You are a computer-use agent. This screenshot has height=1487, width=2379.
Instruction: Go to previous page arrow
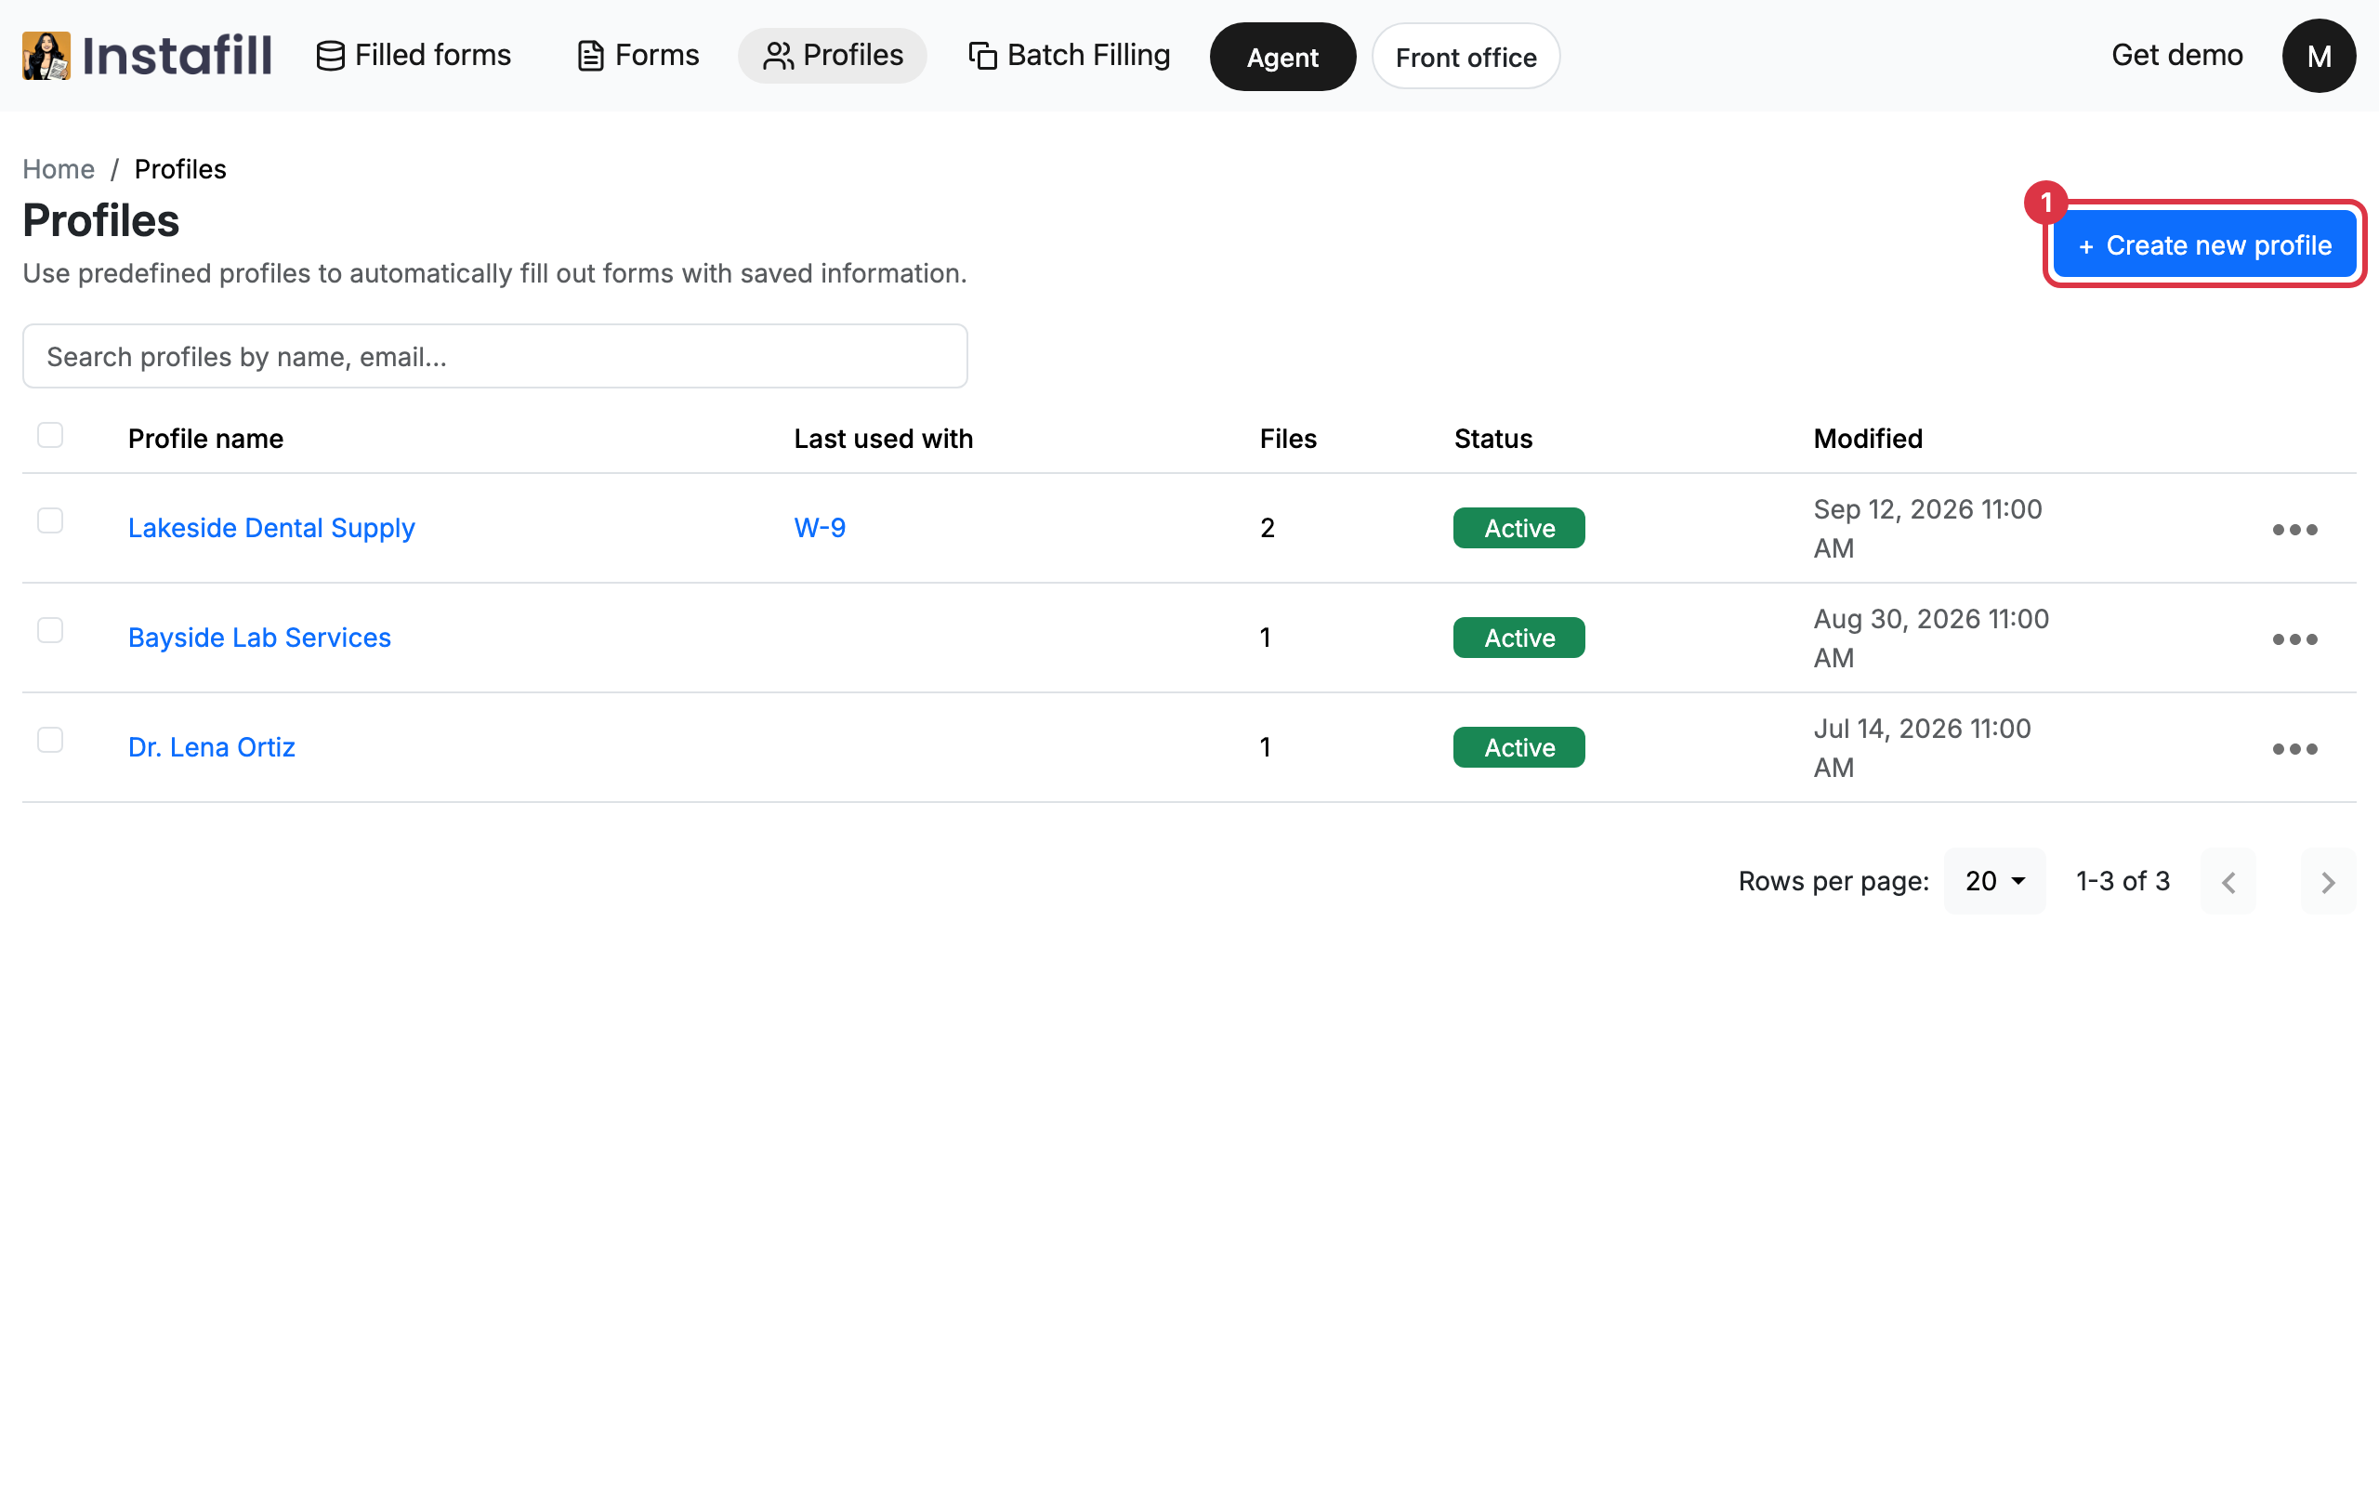[2228, 881]
